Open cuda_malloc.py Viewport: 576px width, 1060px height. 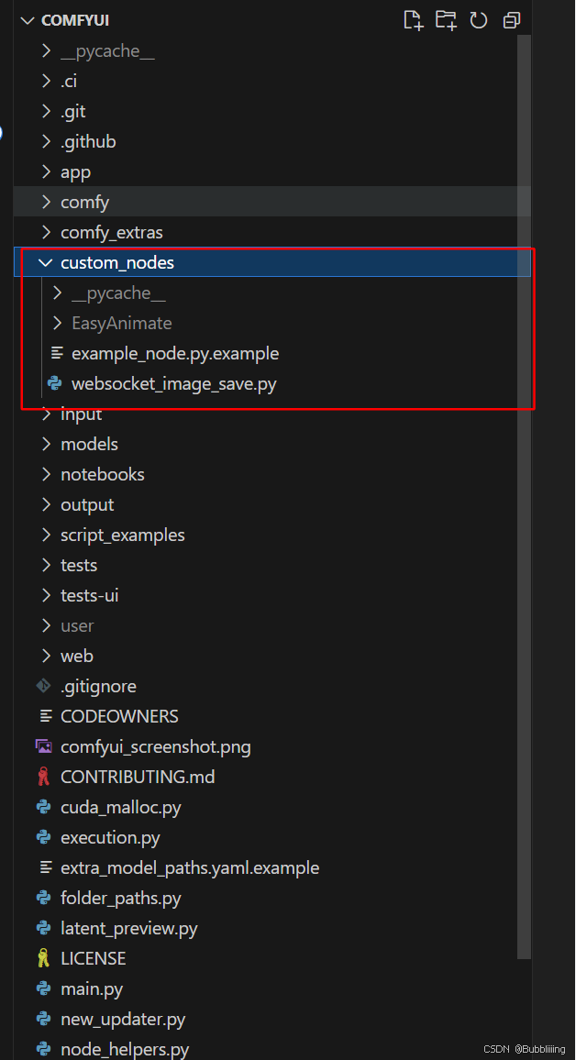pos(121,807)
